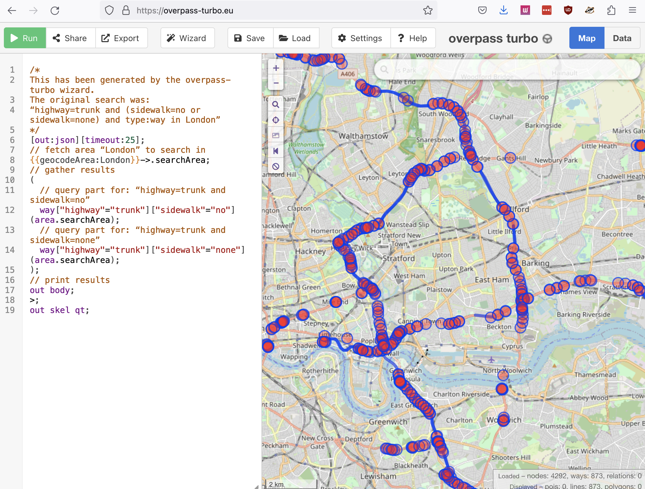Click the map zoom out minus button

pyautogui.click(x=276, y=83)
